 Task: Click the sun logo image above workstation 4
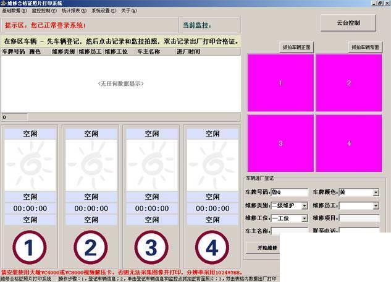click(x=212, y=166)
